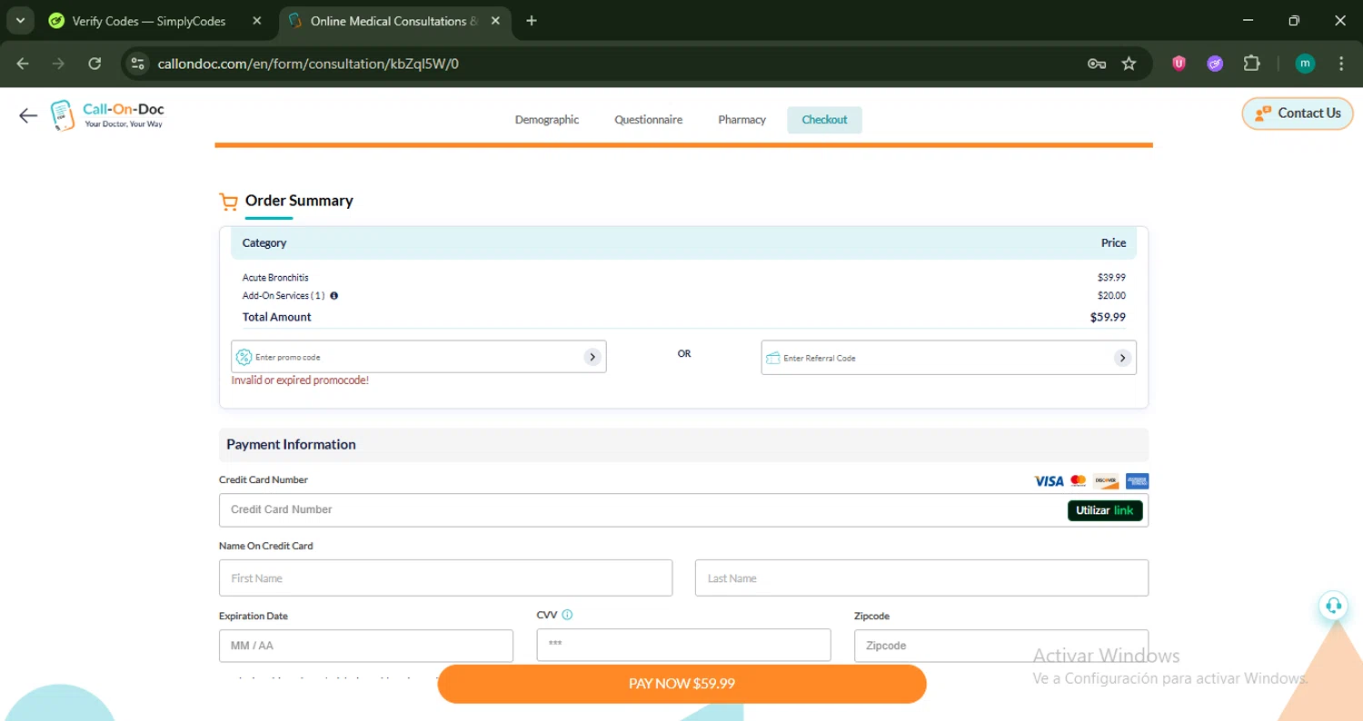Reload the page
This screenshot has height=721, width=1363.
tap(95, 64)
